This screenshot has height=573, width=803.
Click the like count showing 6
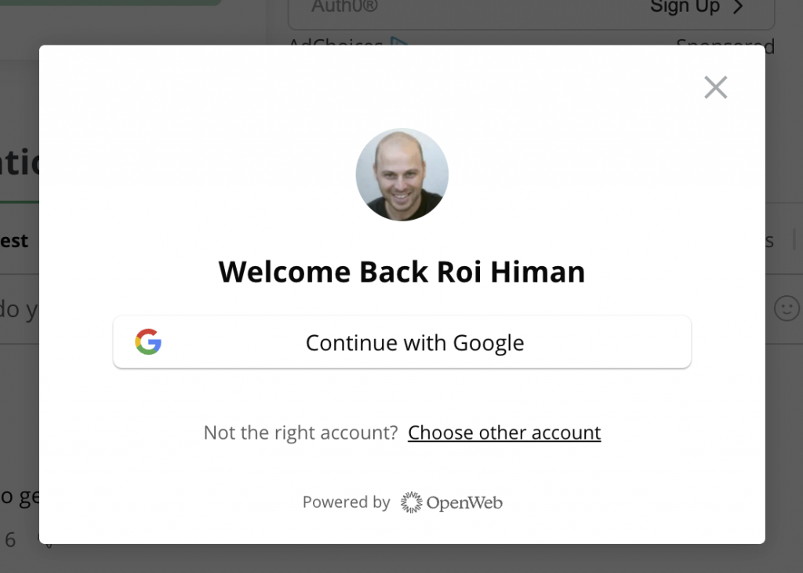(10, 540)
